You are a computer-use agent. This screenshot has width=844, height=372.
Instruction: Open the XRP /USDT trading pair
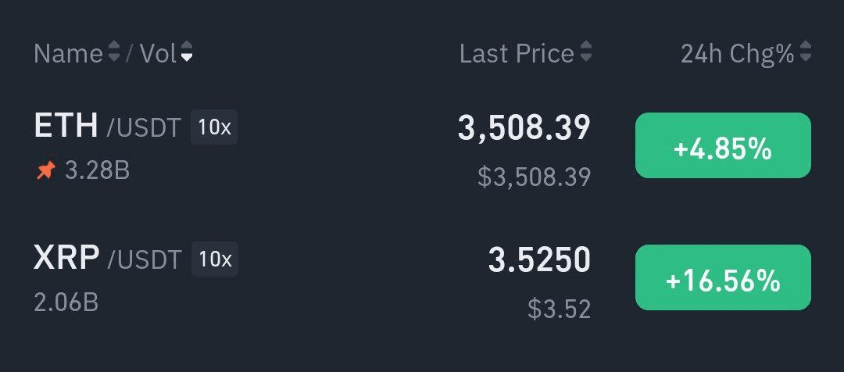[x=108, y=259]
